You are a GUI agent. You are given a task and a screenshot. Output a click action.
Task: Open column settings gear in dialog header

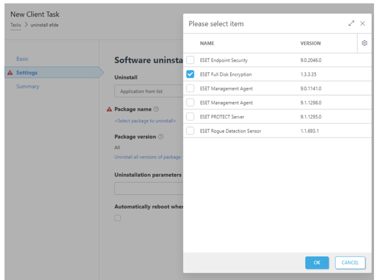[x=364, y=43]
